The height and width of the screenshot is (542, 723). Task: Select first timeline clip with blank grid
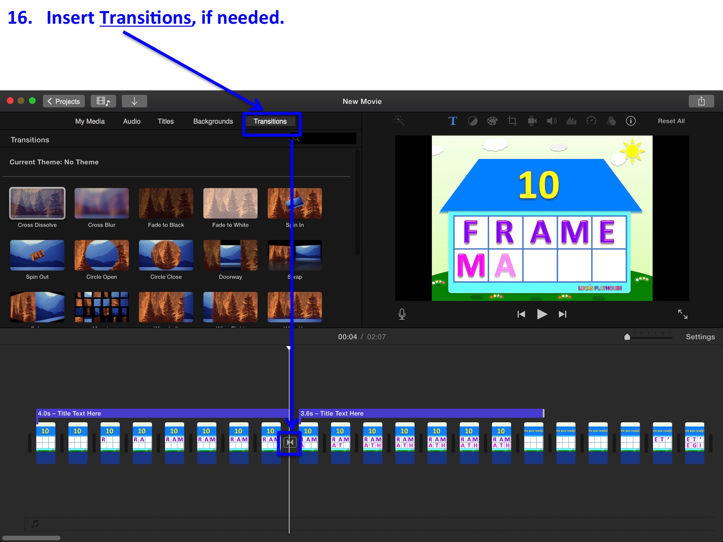tap(46, 443)
